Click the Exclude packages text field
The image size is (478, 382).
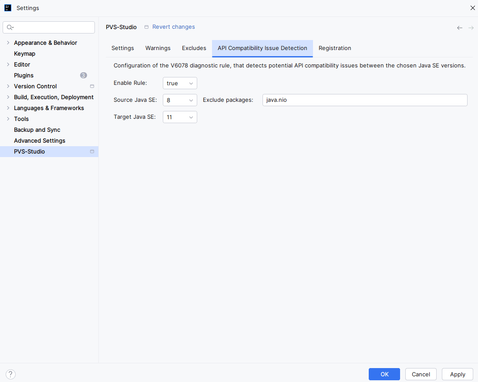click(x=365, y=100)
